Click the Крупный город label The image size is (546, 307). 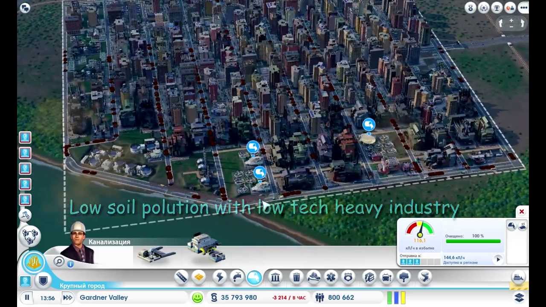(x=82, y=286)
